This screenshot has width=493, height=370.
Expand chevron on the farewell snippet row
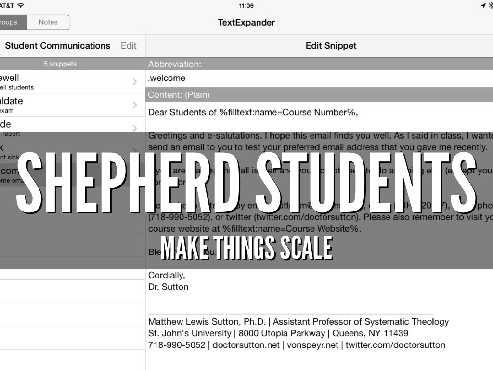(135, 82)
